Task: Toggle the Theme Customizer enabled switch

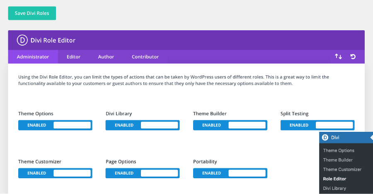Action: [x=55, y=173]
